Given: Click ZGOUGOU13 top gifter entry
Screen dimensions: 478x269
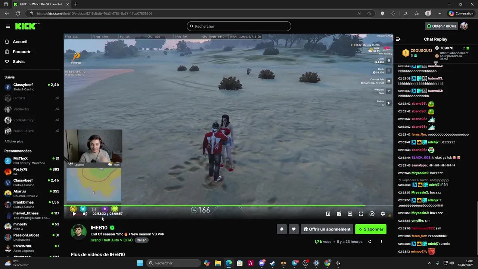Looking at the screenshot, I should click(x=416, y=53).
